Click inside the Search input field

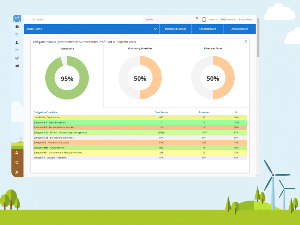pos(164,19)
